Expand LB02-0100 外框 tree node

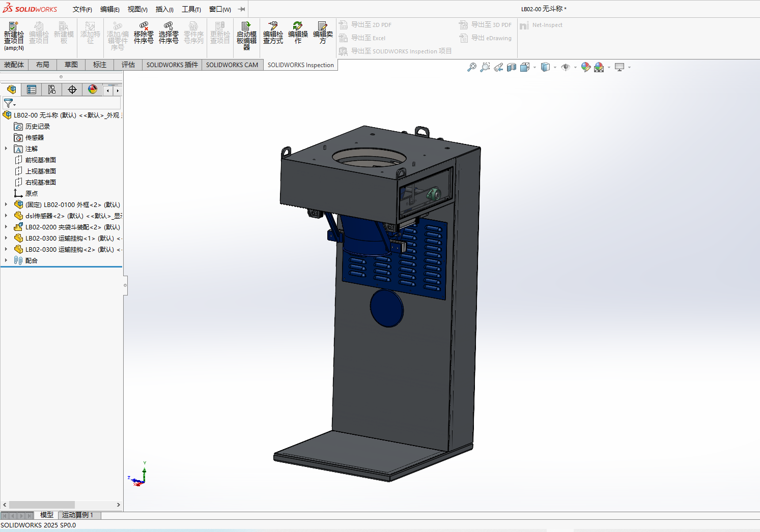(x=6, y=204)
